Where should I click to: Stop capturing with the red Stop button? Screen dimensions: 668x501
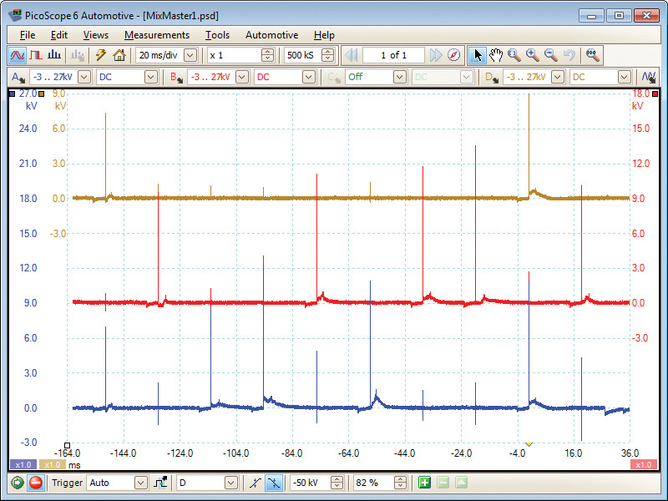point(36,483)
